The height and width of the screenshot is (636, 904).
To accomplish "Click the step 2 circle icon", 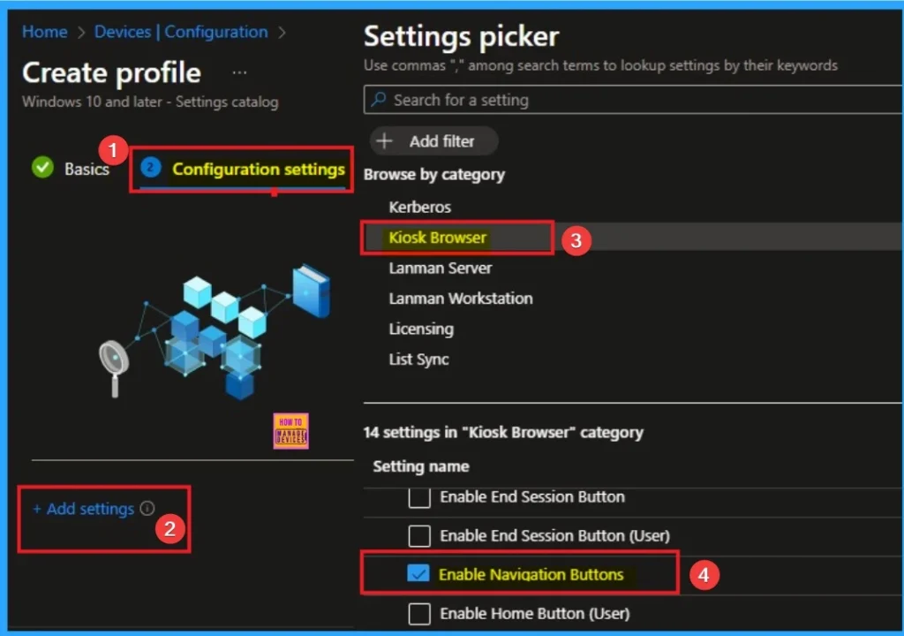I will 151,168.
